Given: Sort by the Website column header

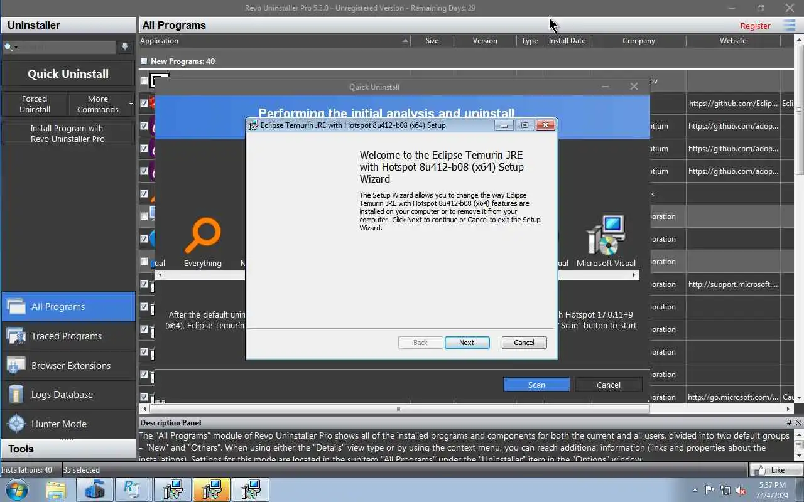Looking at the screenshot, I should click(x=733, y=41).
